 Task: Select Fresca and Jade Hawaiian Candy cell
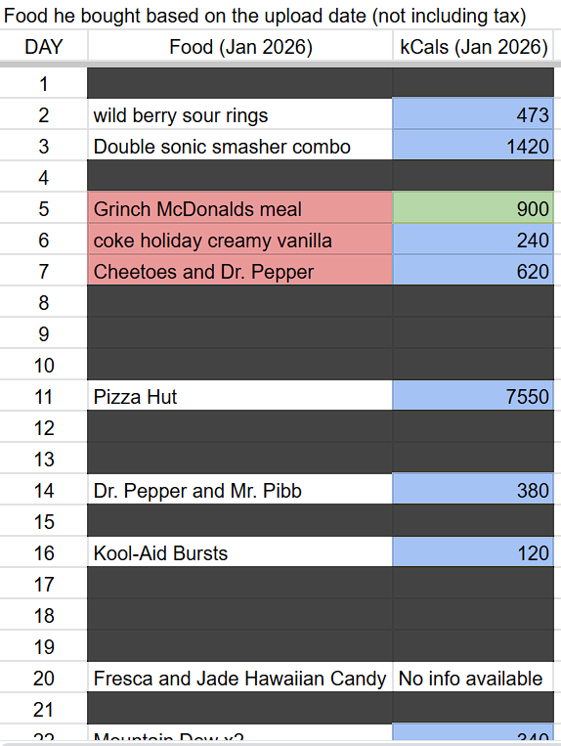[x=240, y=678]
